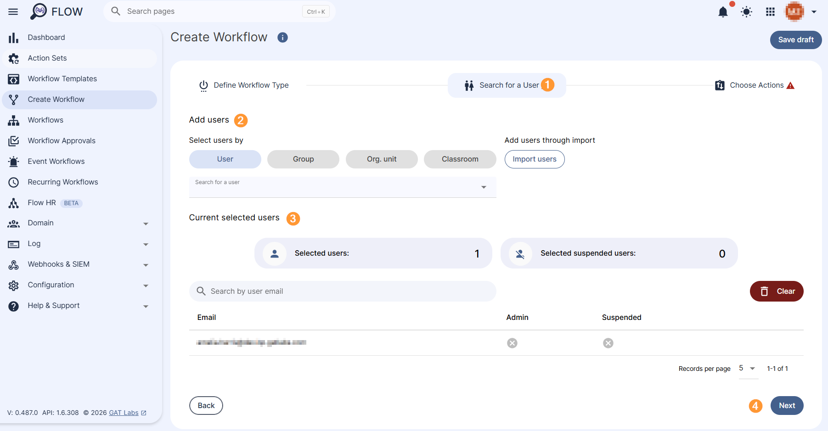Click the Email column header

[x=207, y=318]
